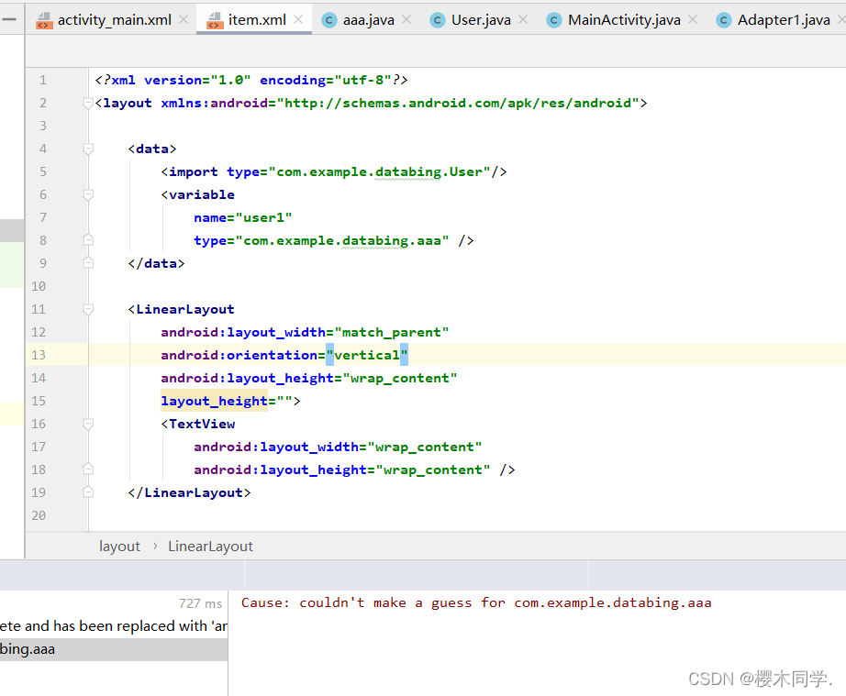The image size is (846, 696).
Task: Click the class icon beside Adapter1.java
Action: coord(725,17)
